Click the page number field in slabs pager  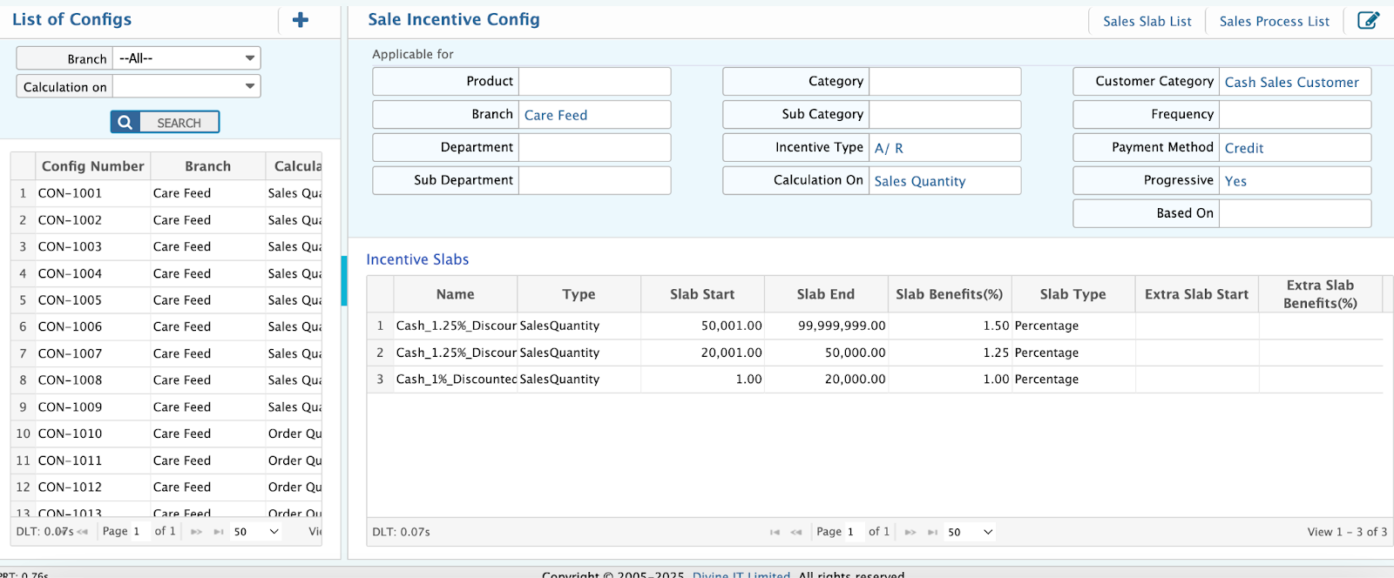(x=853, y=532)
